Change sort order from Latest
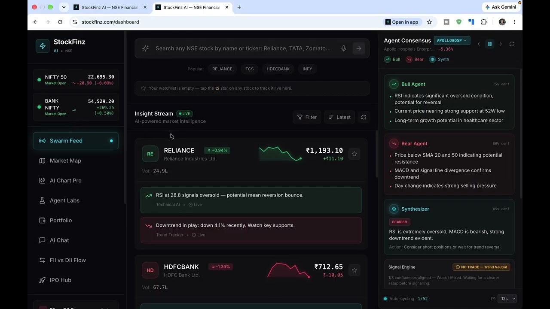Image resolution: width=550 pixels, height=309 pixels. (339, 117)
